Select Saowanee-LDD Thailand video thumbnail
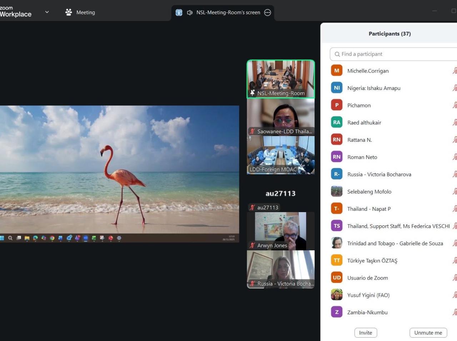 click(281, 117)
